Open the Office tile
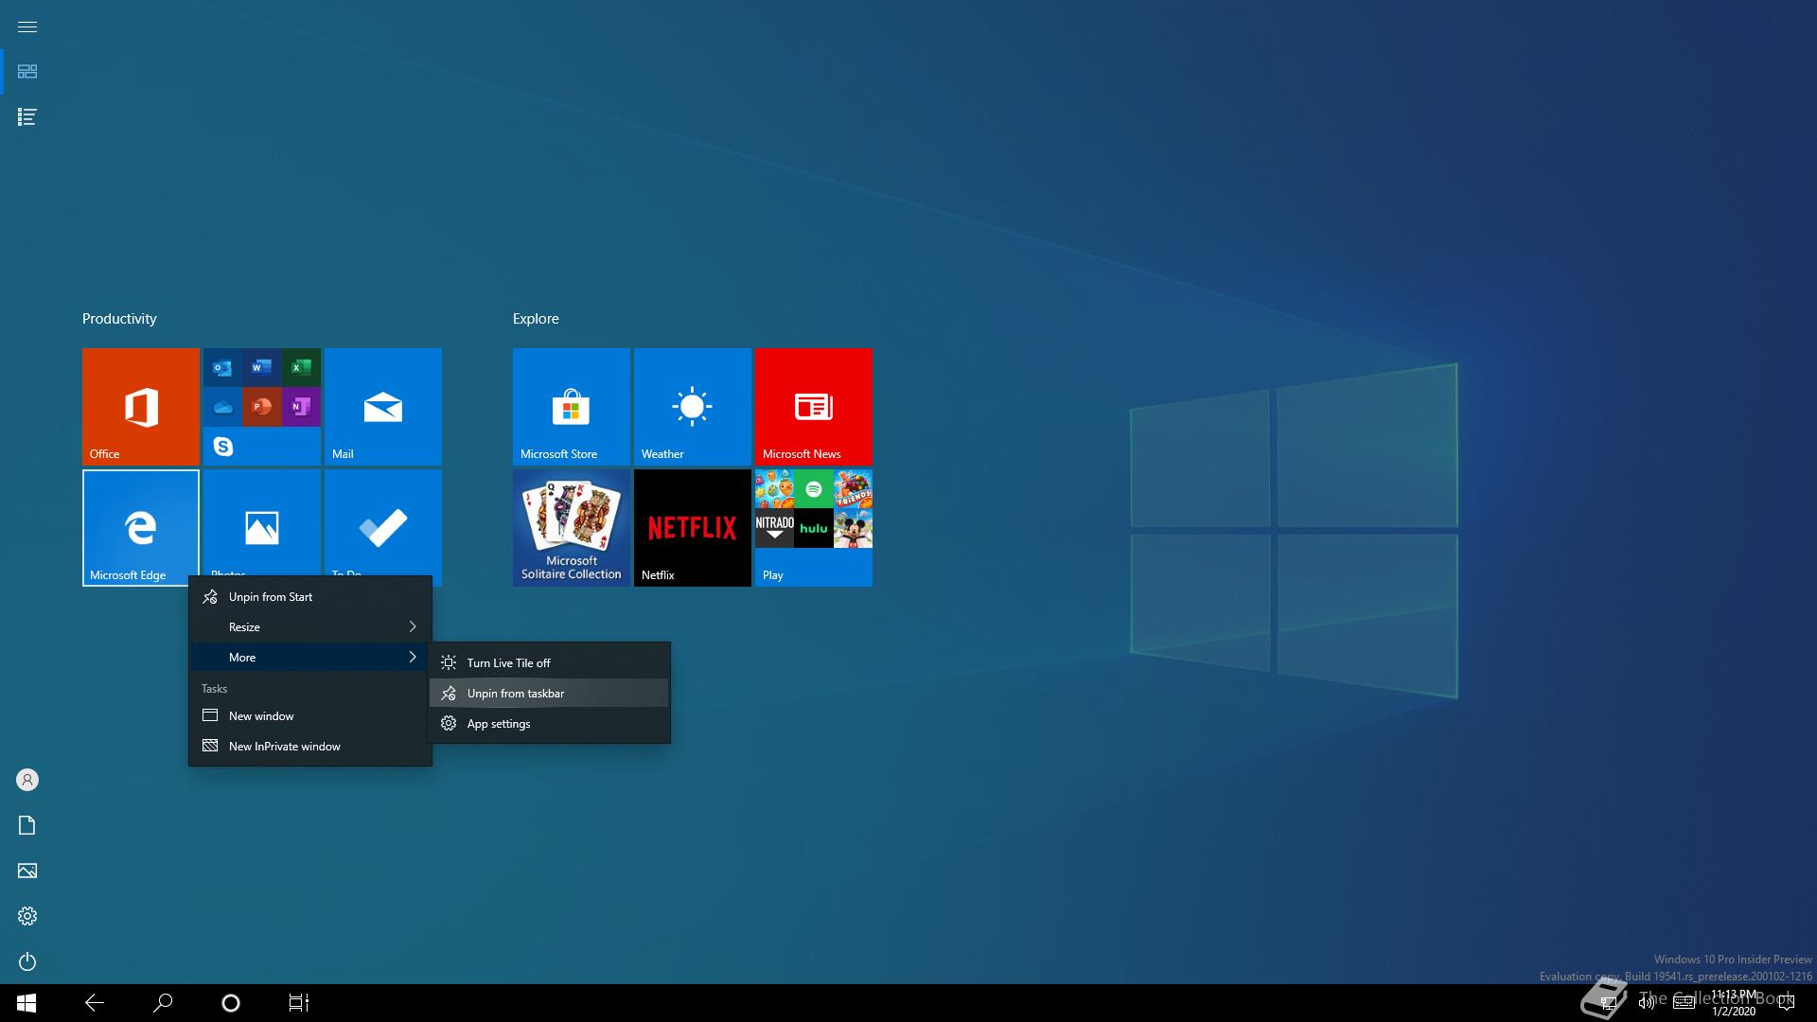 141,407
